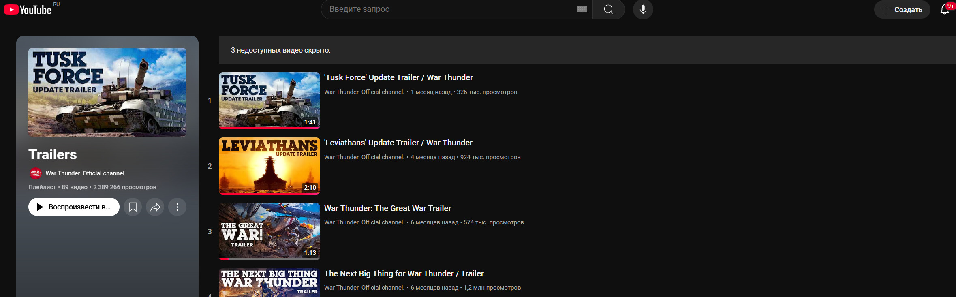
Task: Click the large Tusk Force playlist cover
Action: click(107, 92)
